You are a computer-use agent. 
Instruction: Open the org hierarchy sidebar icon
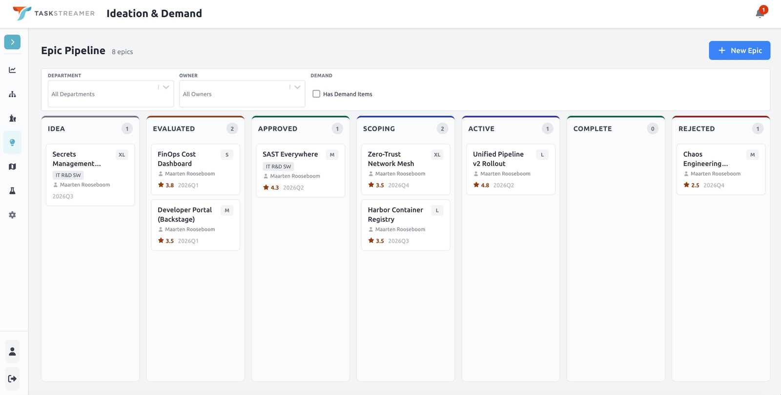[x=12, y=94]
